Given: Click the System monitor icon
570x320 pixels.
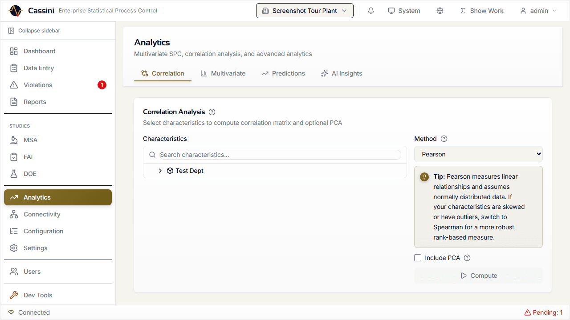Looking at the screenshot, I should coord(392,10).
